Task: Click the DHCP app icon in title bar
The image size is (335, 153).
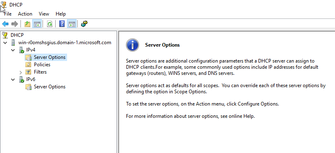Action: 4,4
